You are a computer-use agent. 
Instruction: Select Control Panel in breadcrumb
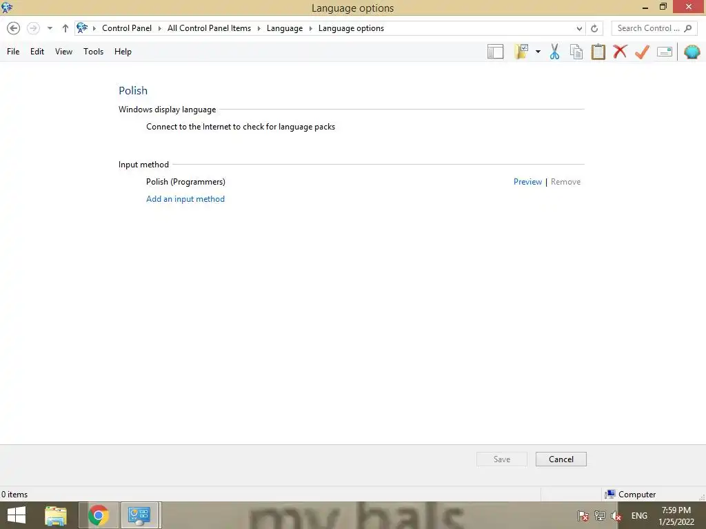pos(127,28)
